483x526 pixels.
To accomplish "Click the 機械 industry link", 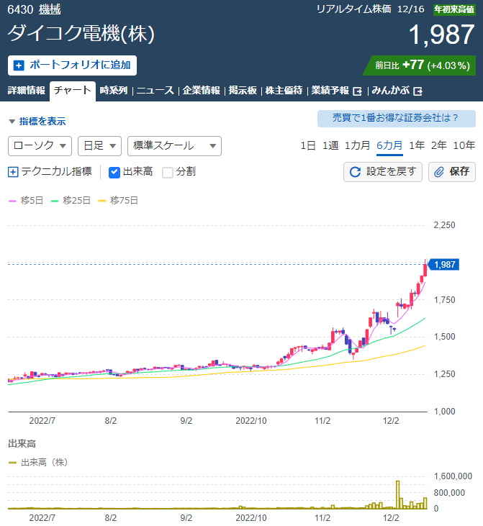I will point(50,9).
